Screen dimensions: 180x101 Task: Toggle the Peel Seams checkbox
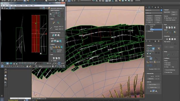[x=165, y=65]
